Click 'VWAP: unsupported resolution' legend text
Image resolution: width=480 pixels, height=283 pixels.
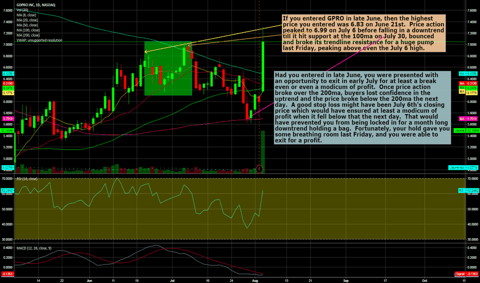40,40
